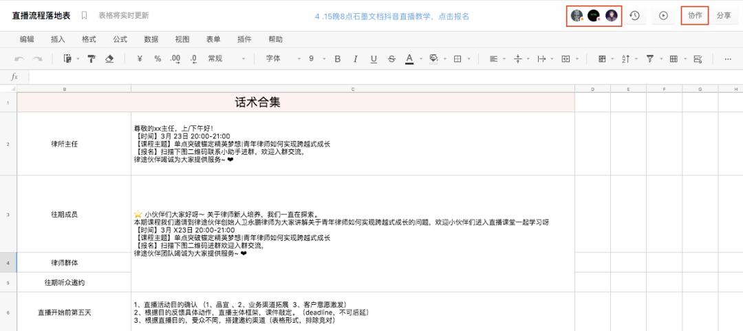Click the third collaborator avatar
This screenshot has height=331, width=743.
(612, 16)
